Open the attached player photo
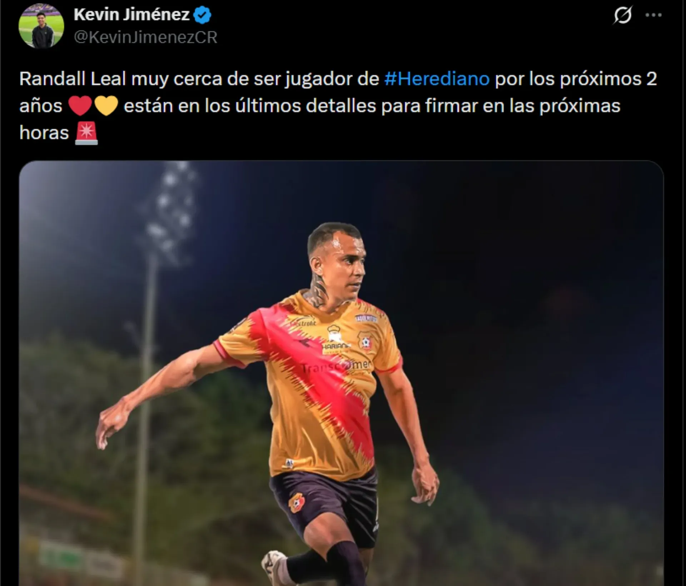 coord(341,373)
